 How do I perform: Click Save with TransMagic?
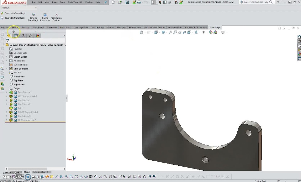tap(14, 18)
